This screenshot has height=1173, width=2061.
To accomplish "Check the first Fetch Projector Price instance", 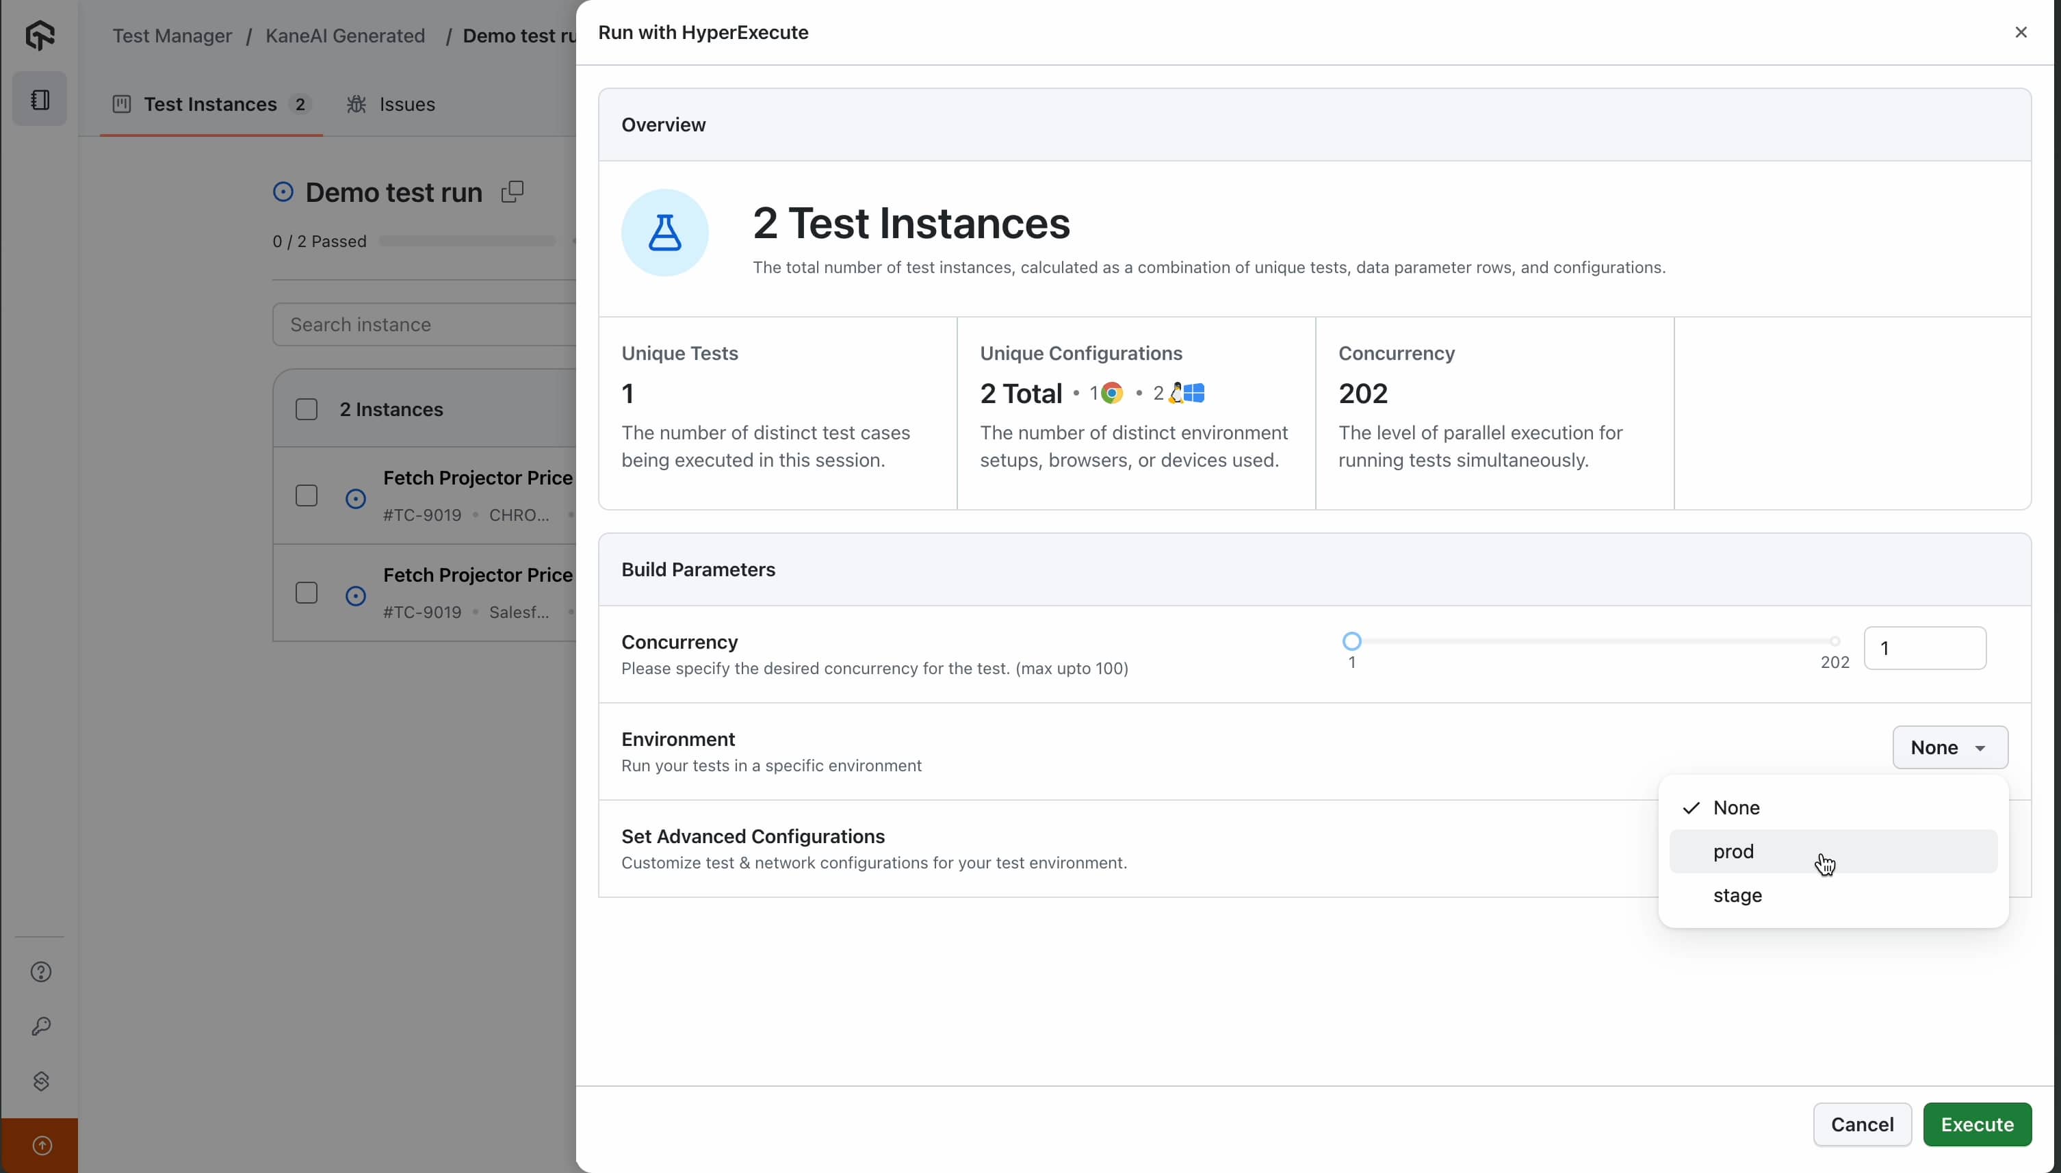I will tap(306, 495).
